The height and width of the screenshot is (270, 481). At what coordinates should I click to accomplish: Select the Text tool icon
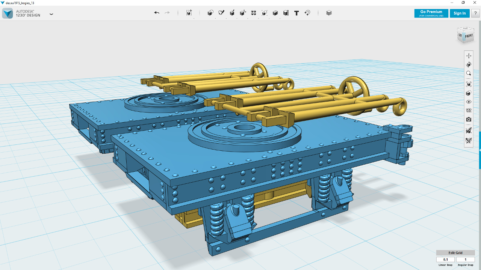pyautogui.click(x=296, y=13)
